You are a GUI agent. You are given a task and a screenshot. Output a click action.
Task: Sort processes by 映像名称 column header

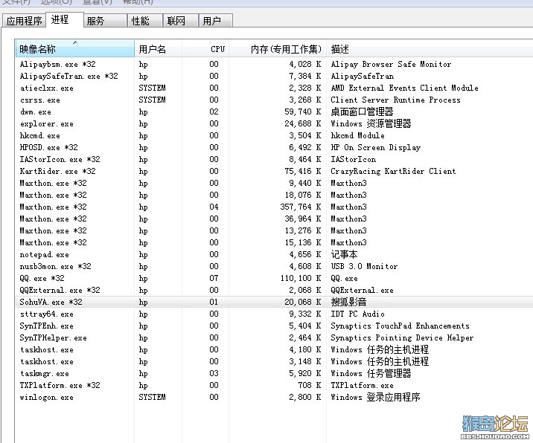click(x=74, y=49)
